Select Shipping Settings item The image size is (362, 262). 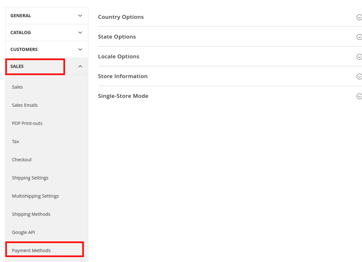pyautogui.click(x=30, y=178)
